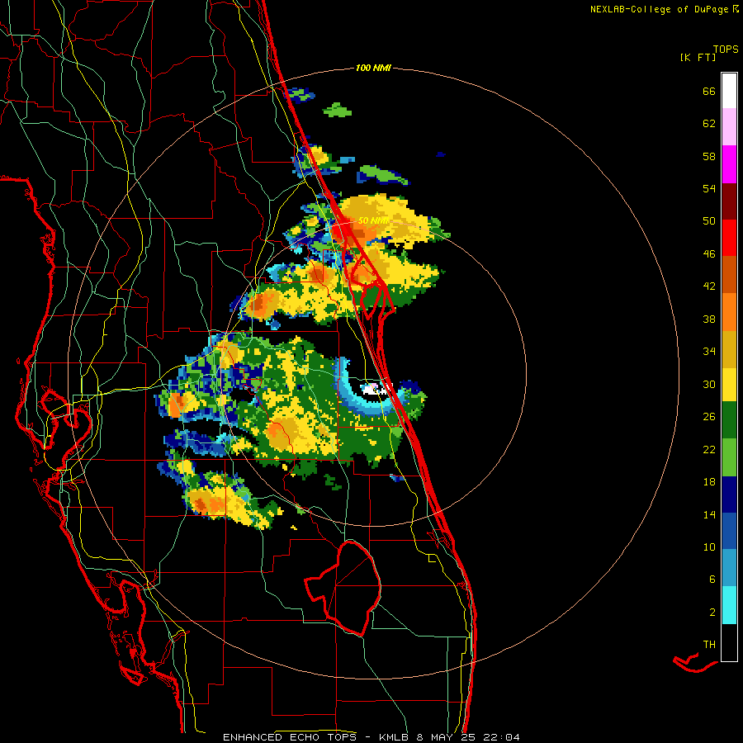Click the TOPS legend title
This screenshot has width=743, height=743.
click(x=726, y=50)
